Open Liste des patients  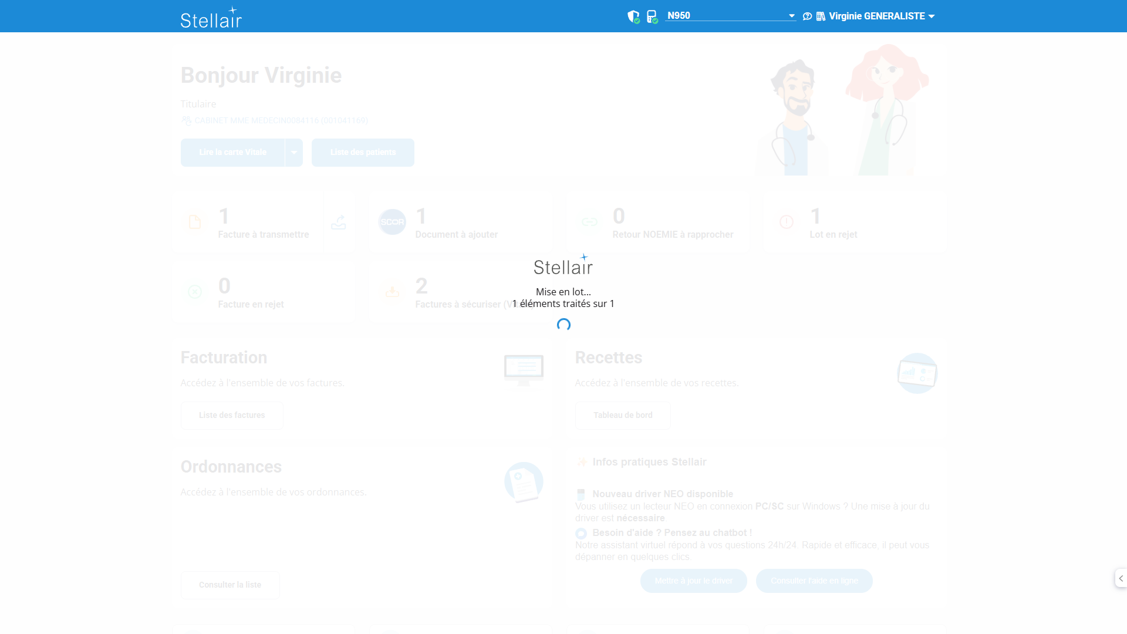pos(363,153)
